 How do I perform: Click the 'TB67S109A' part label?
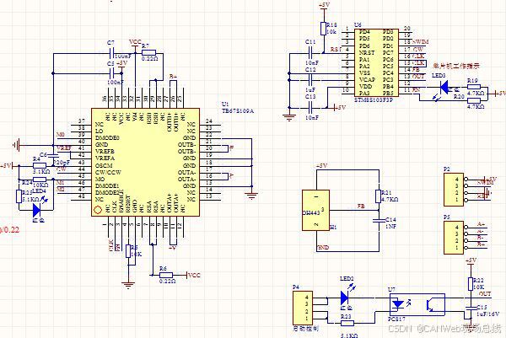(x=238, y=111)
